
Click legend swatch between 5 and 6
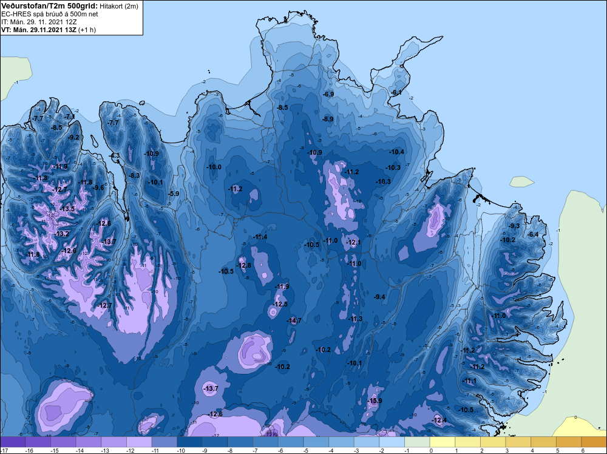point(569,442)
